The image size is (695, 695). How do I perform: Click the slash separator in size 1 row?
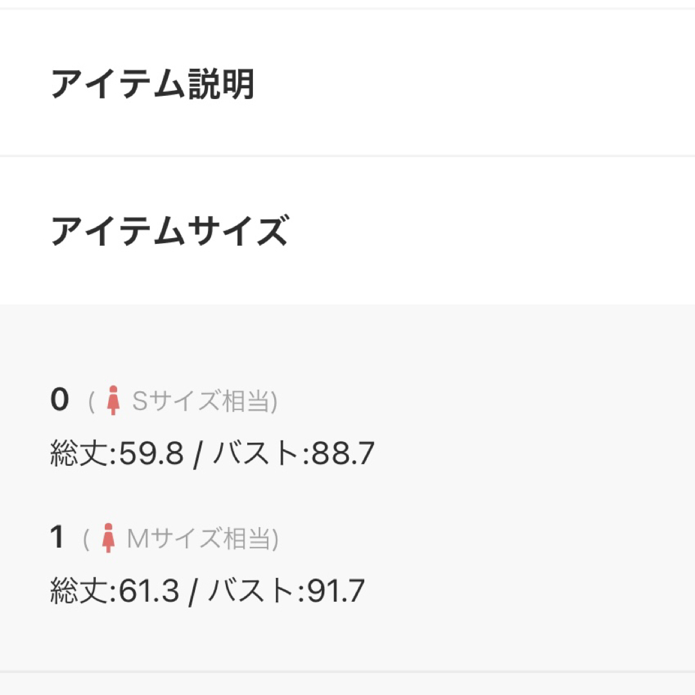tap(193, 592)
